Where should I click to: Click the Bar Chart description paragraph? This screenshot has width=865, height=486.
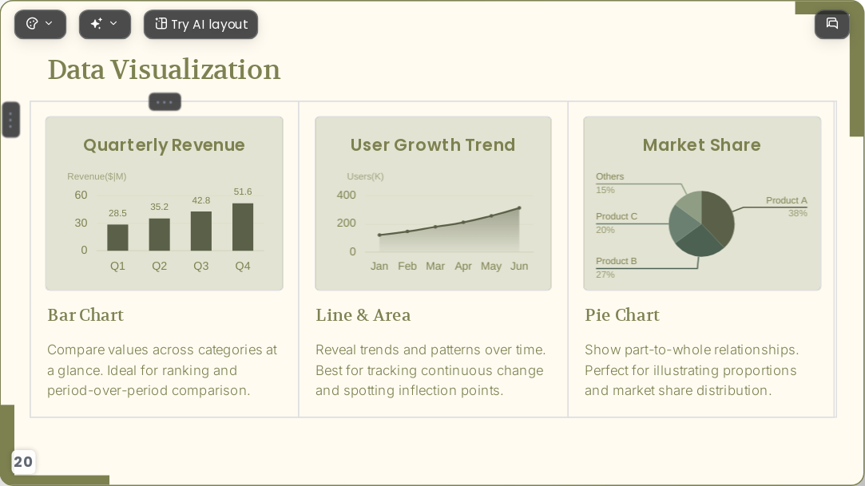pos(162,370)
